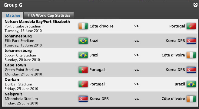Viewport: 199px width, 109px height.
Task: Click the Korea DPR flag in the Ellis Park match
Action: [191, 41]
